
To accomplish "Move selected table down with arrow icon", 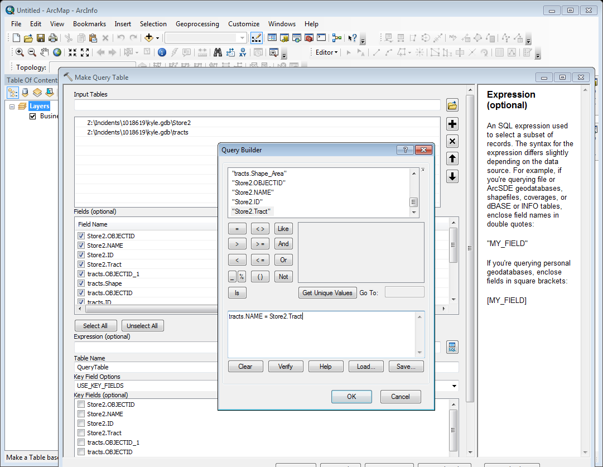I will click(452, 176).
